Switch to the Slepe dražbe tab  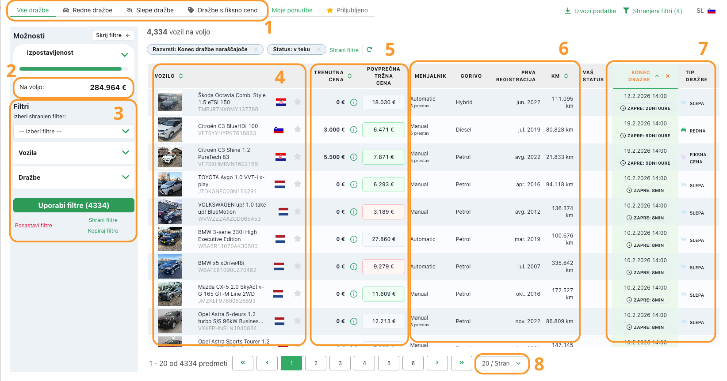(x=150, y=10)
